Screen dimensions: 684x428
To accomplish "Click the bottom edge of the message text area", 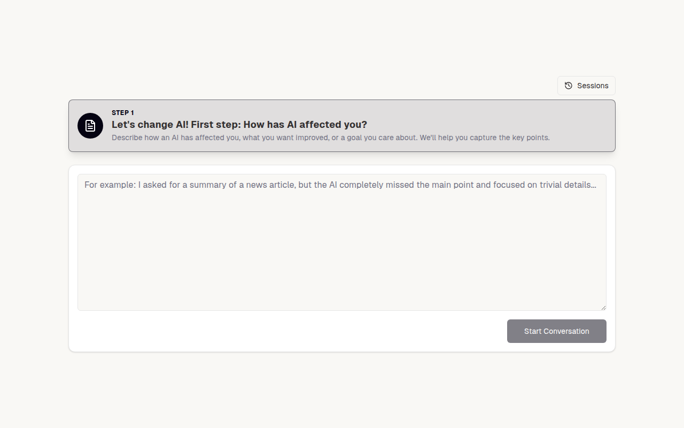I will tap(342, 310).
